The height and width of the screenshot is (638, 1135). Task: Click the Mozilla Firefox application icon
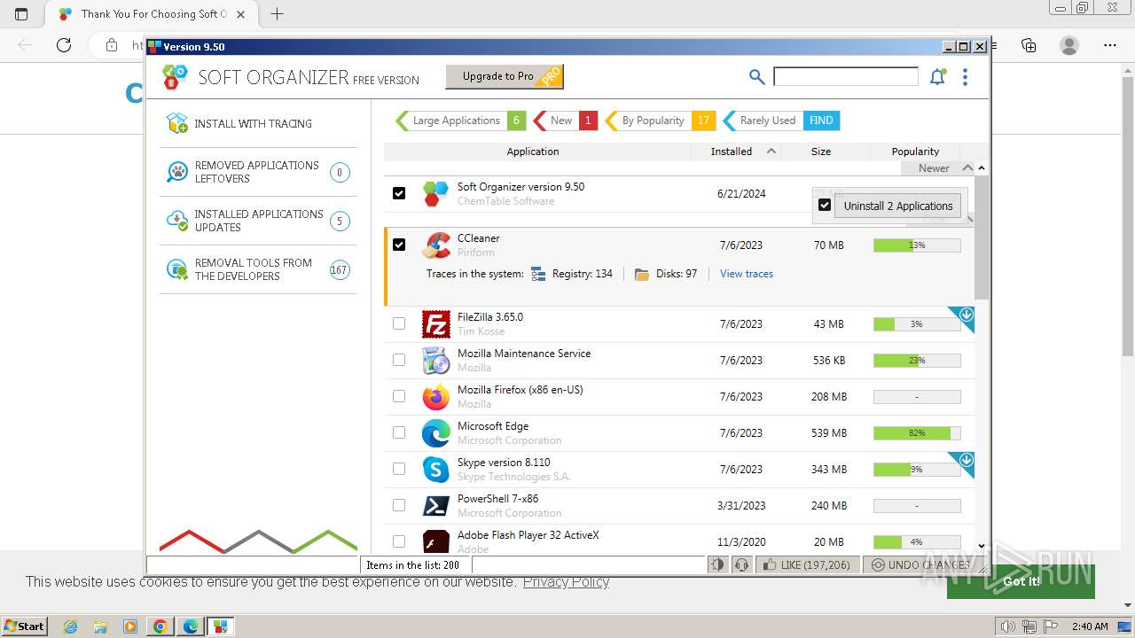tap(436, 397)
